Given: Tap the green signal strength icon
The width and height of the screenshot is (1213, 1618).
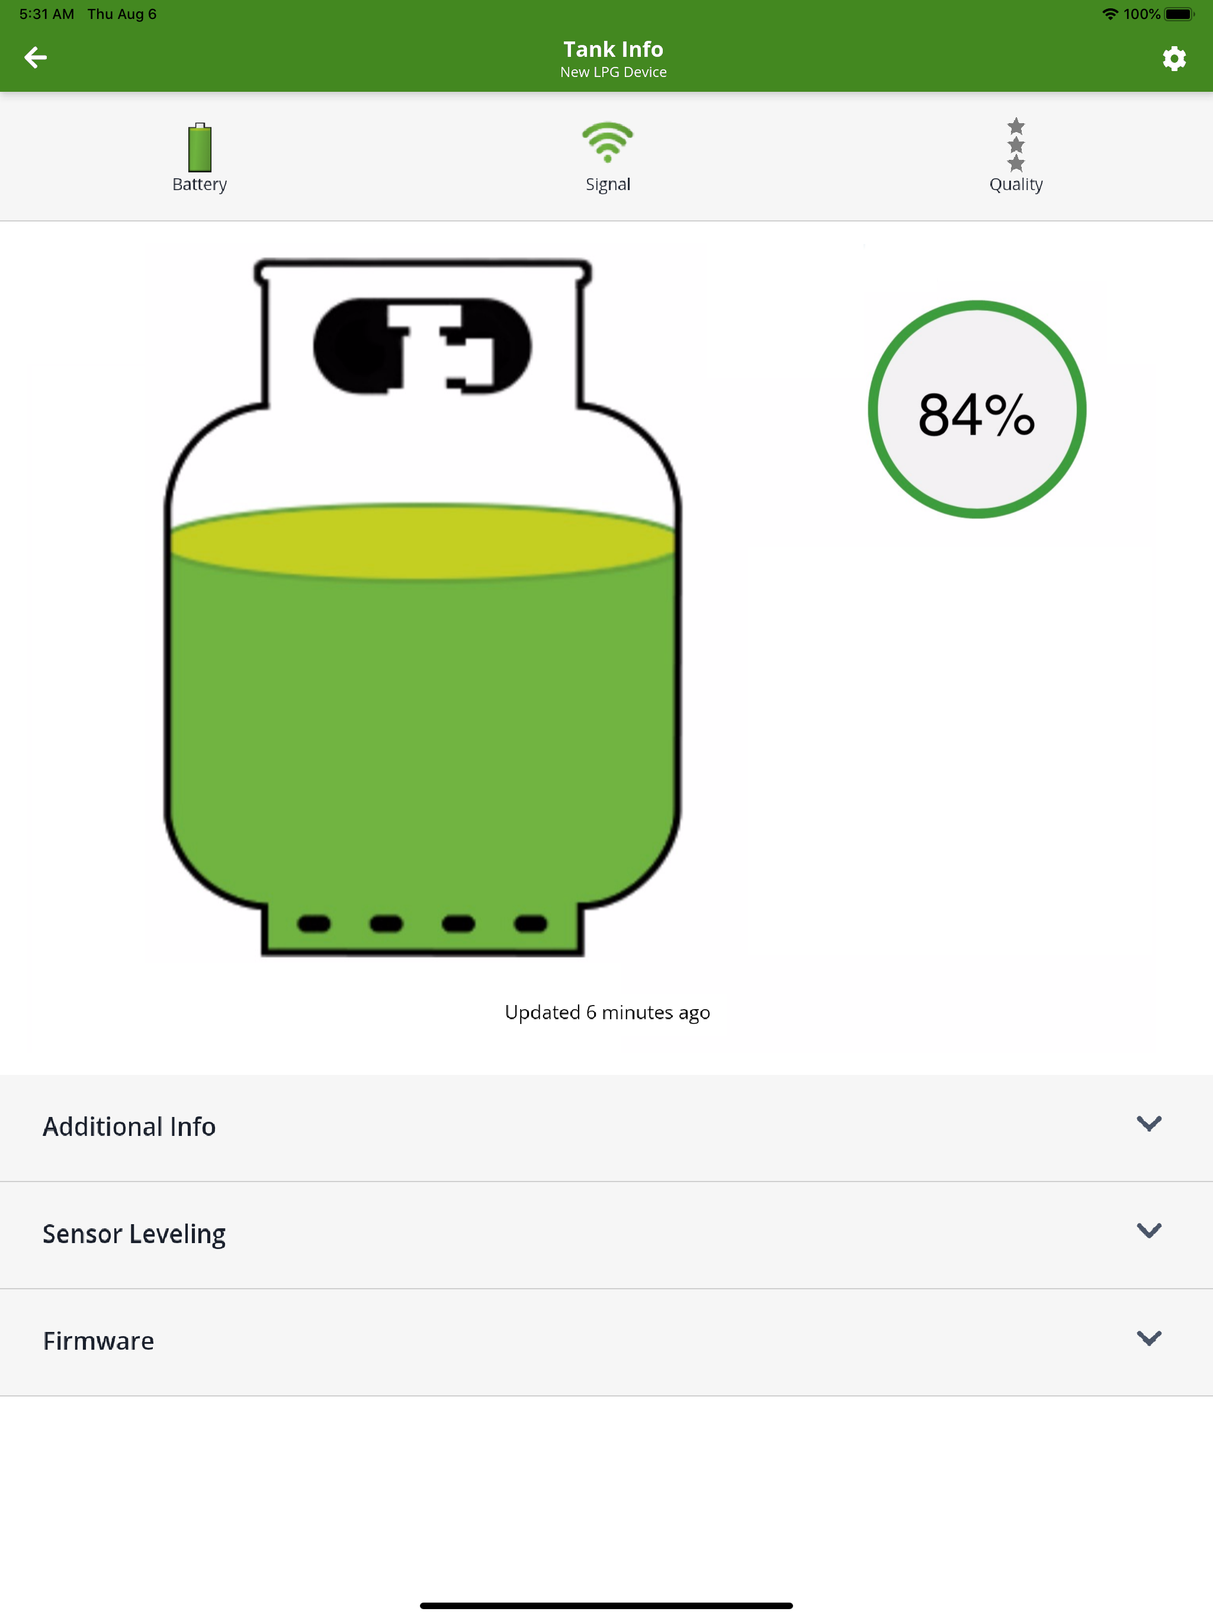Looking at the screenshot, I should coord(607,142).
